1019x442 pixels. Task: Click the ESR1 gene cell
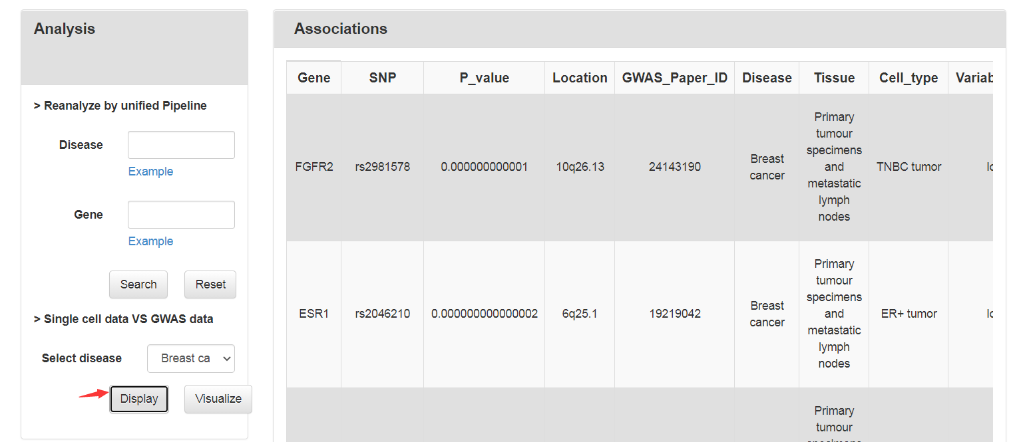point(314,314)
